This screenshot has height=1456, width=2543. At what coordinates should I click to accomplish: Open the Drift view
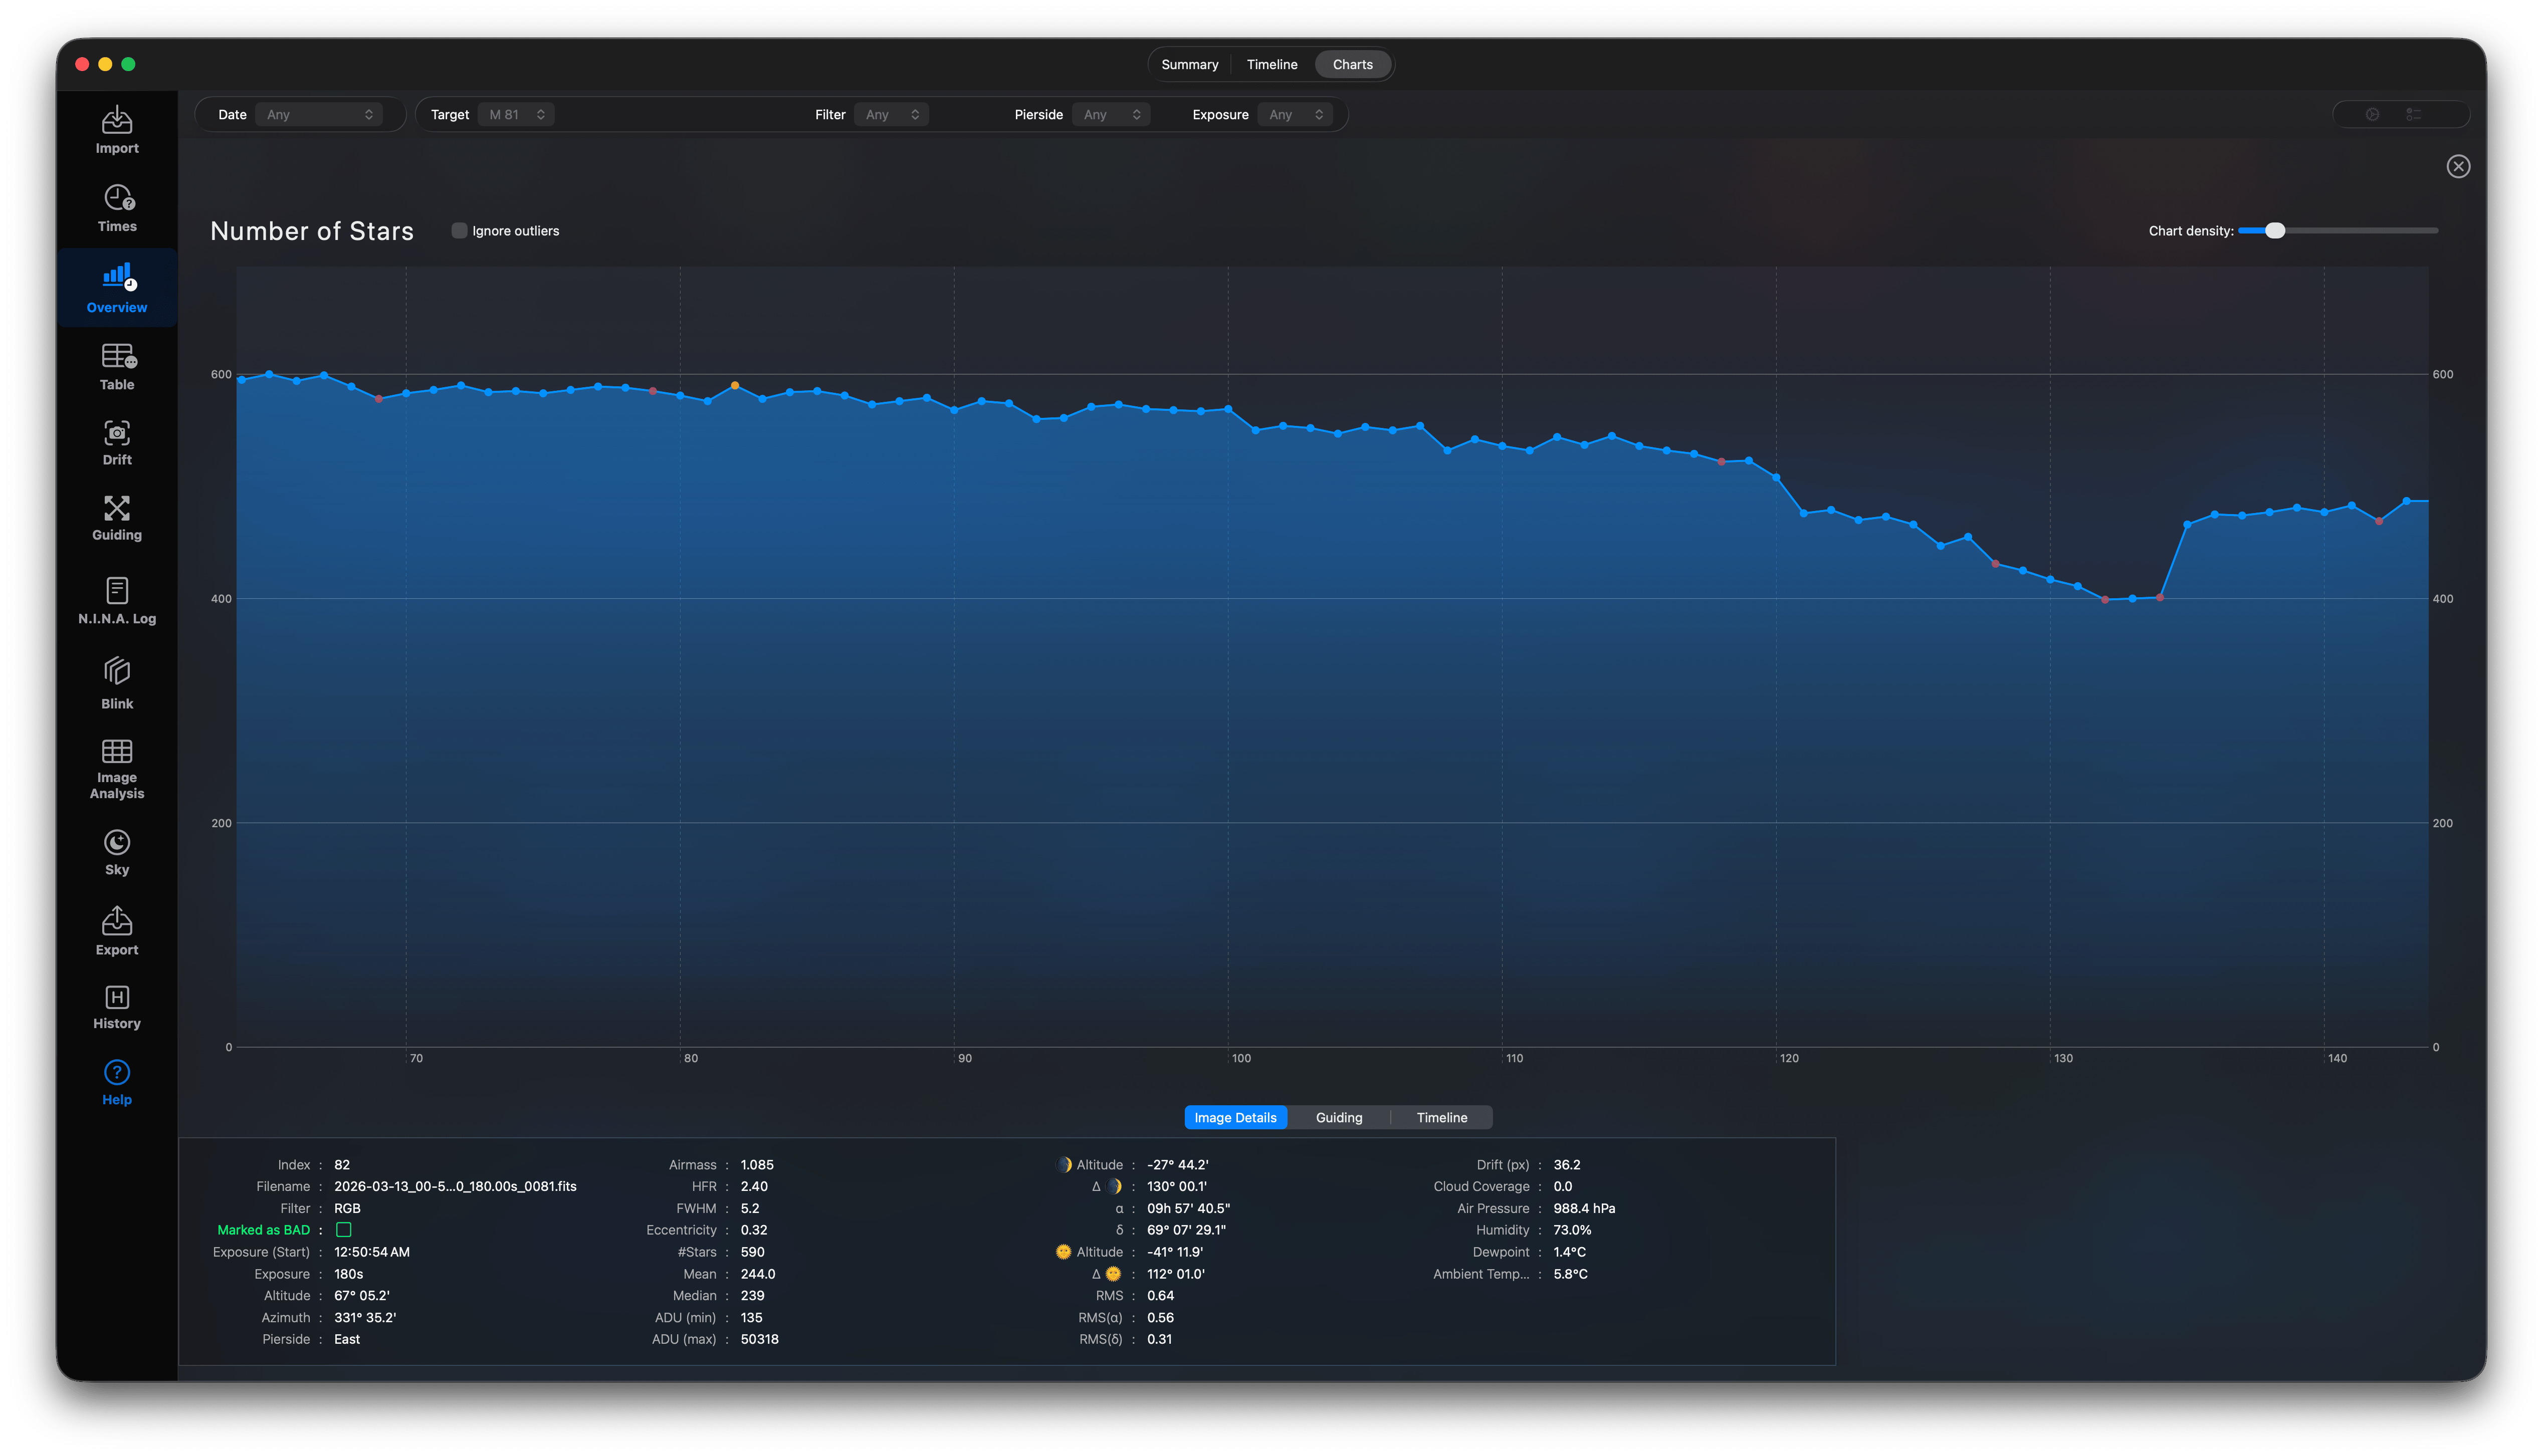[117, 443]
